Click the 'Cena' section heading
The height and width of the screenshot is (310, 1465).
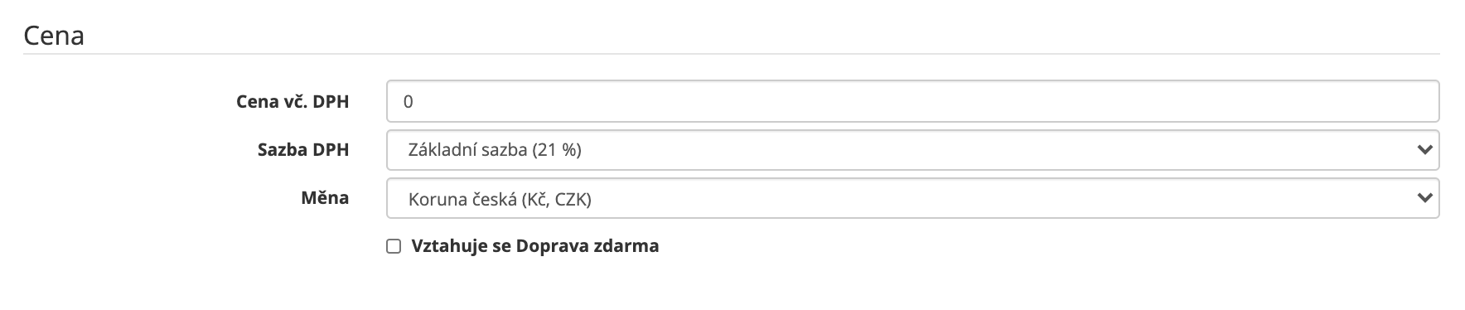coord(54,36)
